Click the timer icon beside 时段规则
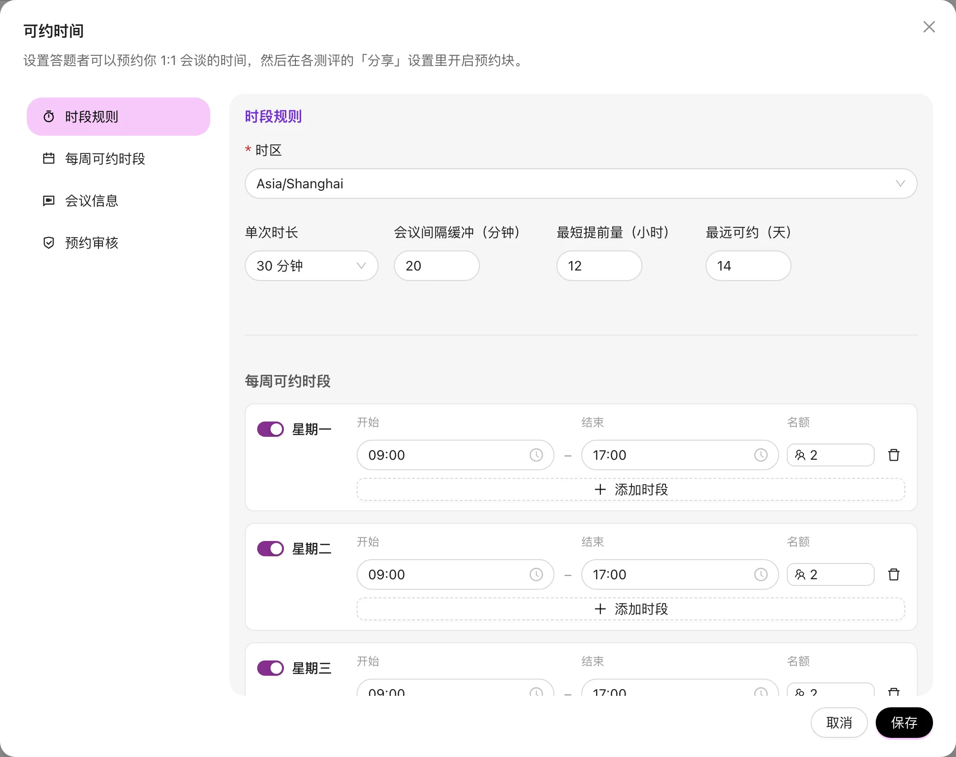Screen dimensions: 956x757 coord(49,117)
